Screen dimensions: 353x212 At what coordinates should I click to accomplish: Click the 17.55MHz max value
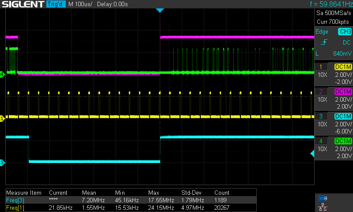pyautogui.click(x=161, y=200)
